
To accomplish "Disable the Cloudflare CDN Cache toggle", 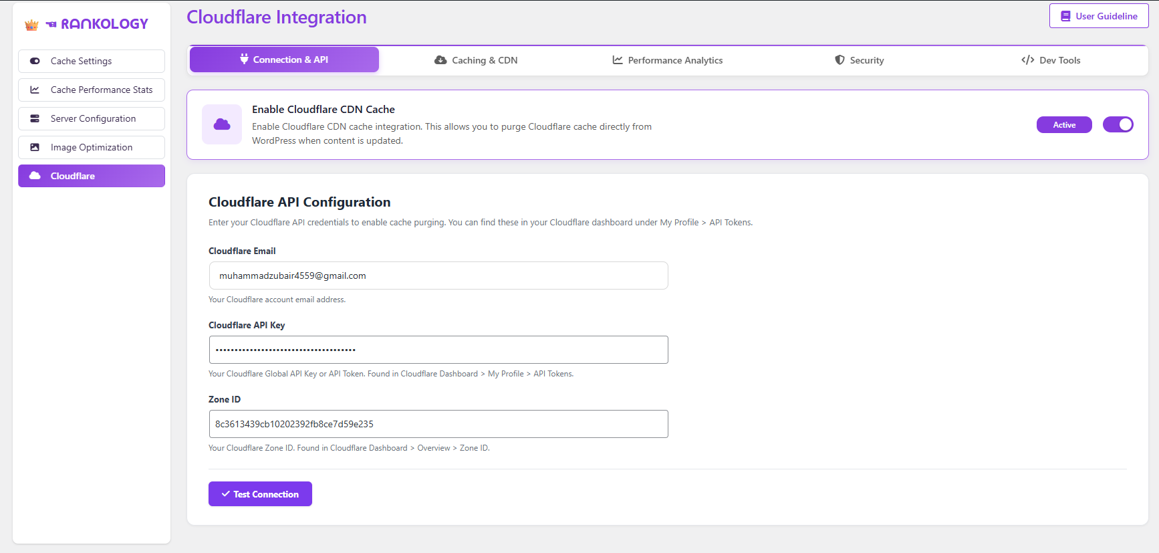I will [x=1118, y=124].
